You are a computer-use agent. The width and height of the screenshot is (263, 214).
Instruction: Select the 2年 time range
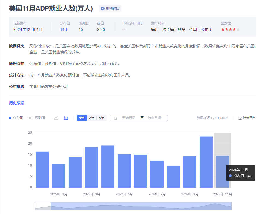point(92,118)
